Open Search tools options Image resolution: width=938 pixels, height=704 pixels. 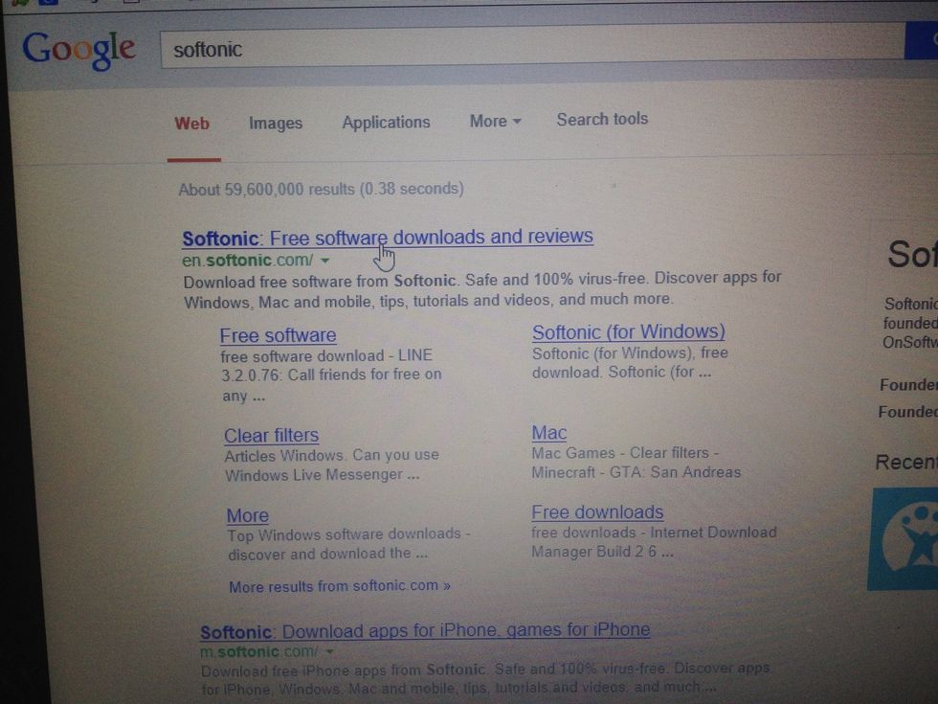click(602, 120)
